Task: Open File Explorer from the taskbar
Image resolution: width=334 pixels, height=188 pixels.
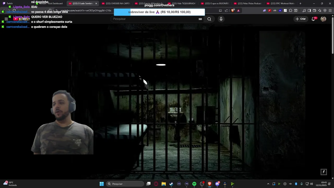Action: [164, 184]
